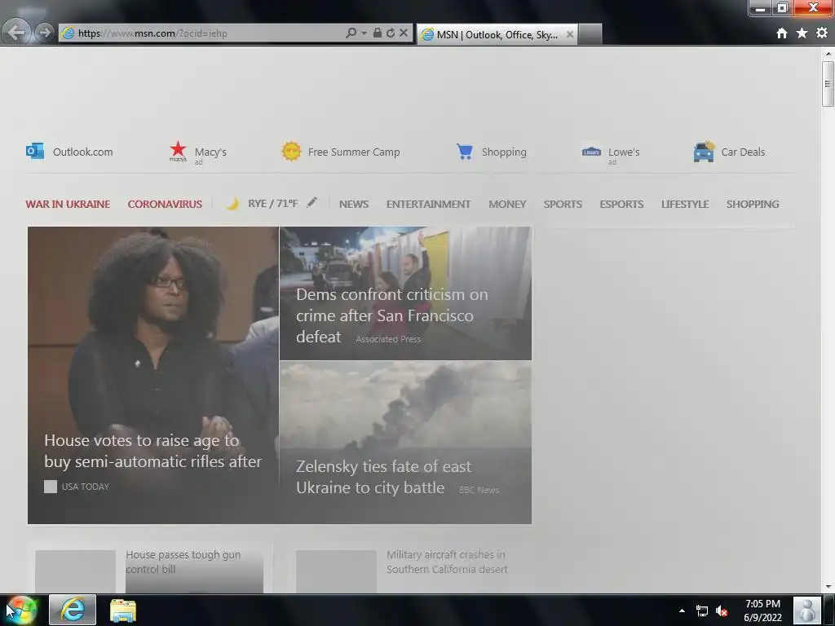835x626 pixels.
Task: Open Windows Explorer folder from taskbar
Action: click(x=123, y=610)
